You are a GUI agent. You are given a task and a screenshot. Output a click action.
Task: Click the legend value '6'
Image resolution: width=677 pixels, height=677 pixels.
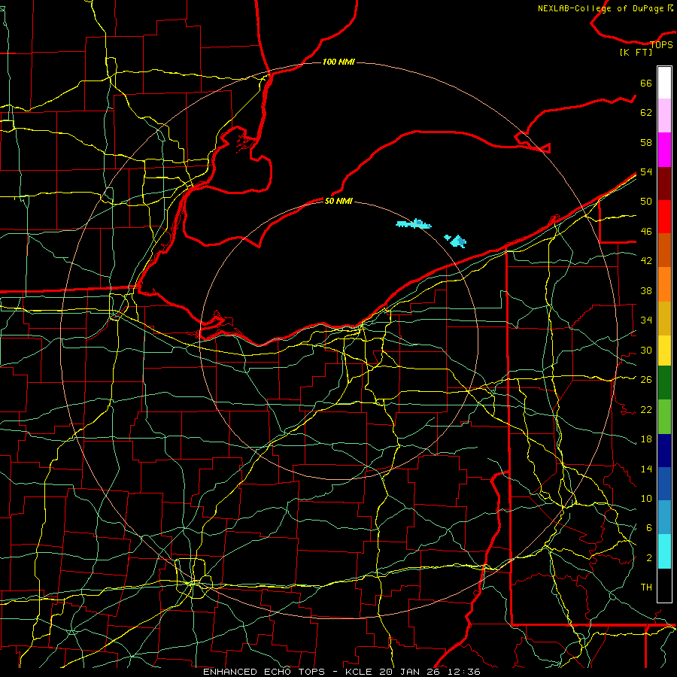pyautogui.click(x=648, y=528)
